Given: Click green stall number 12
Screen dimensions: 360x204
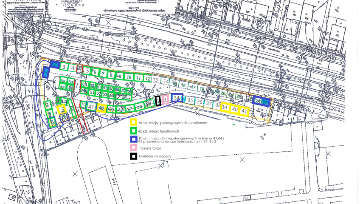Looking at the screenshot, I should pyautogui.click(x=147, y=79).
